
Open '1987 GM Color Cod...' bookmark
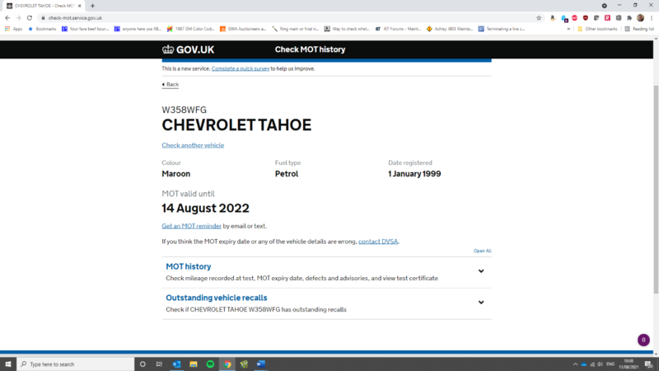click(191, 29)
